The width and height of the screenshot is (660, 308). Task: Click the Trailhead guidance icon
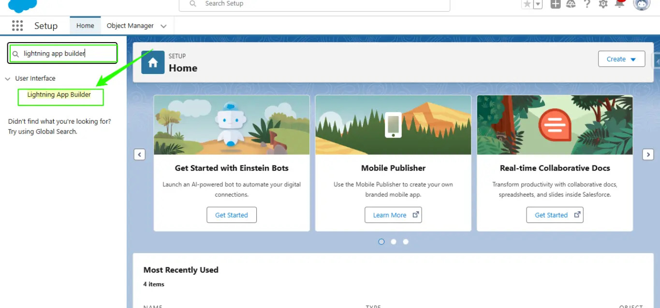point(571,4)
